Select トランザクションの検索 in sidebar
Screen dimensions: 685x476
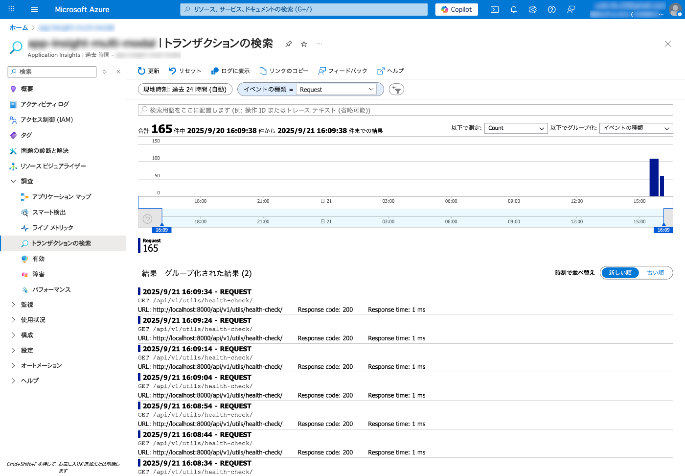point(63,243)
